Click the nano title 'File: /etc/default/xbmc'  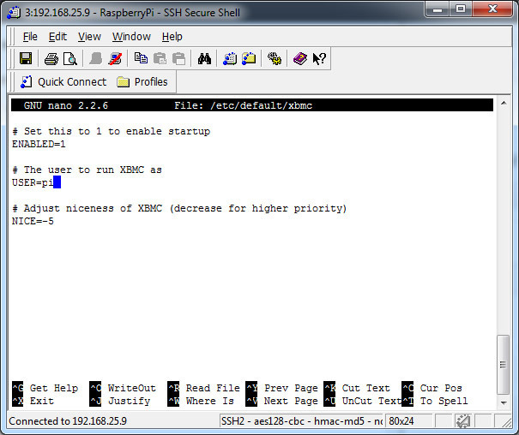244,105
